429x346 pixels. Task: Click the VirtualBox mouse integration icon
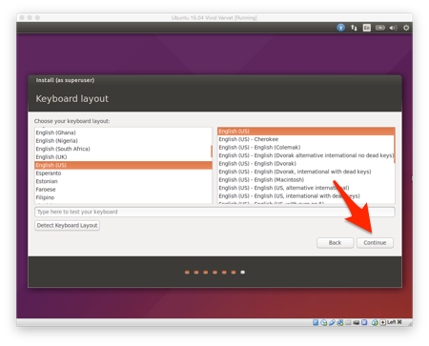pyautogui.click(x=375, y=322)
